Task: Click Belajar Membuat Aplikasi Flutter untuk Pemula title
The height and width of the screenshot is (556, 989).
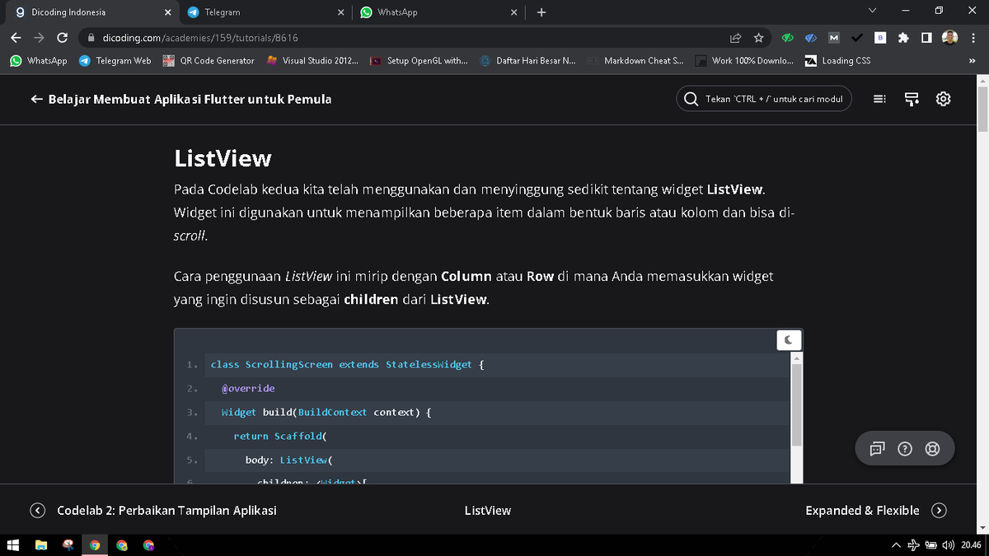Action: tap(190, 99)
